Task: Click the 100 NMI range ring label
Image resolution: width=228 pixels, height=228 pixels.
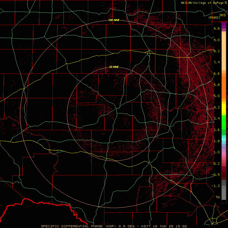Action: [114, 20]
